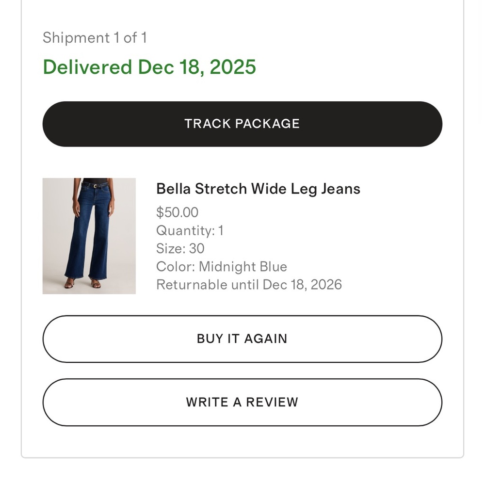Click the Size: 30 detail
Image resolution: width=485 pixels, height=485 pixels.
pyautogui.click(x=180, y=249)
